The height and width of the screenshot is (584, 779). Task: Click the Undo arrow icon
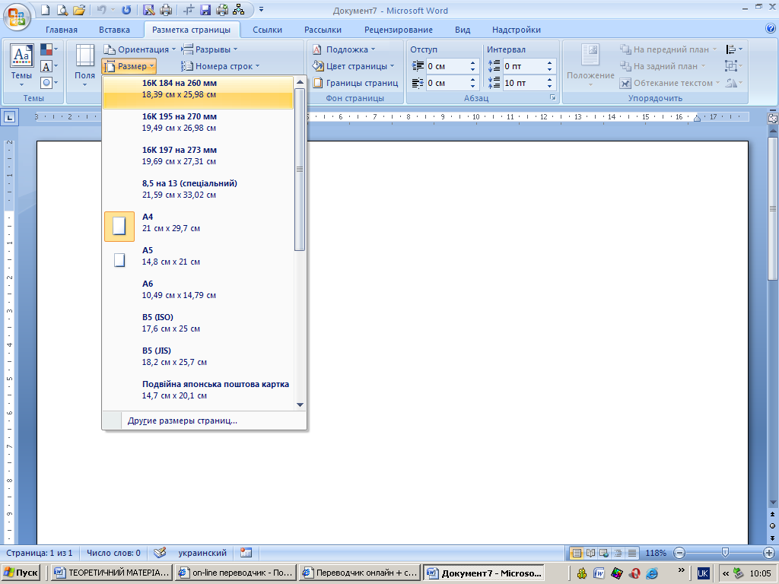click(101, 10)
